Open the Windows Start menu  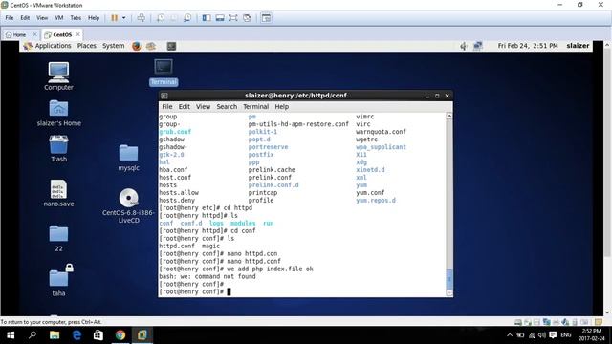coord(11,335)
